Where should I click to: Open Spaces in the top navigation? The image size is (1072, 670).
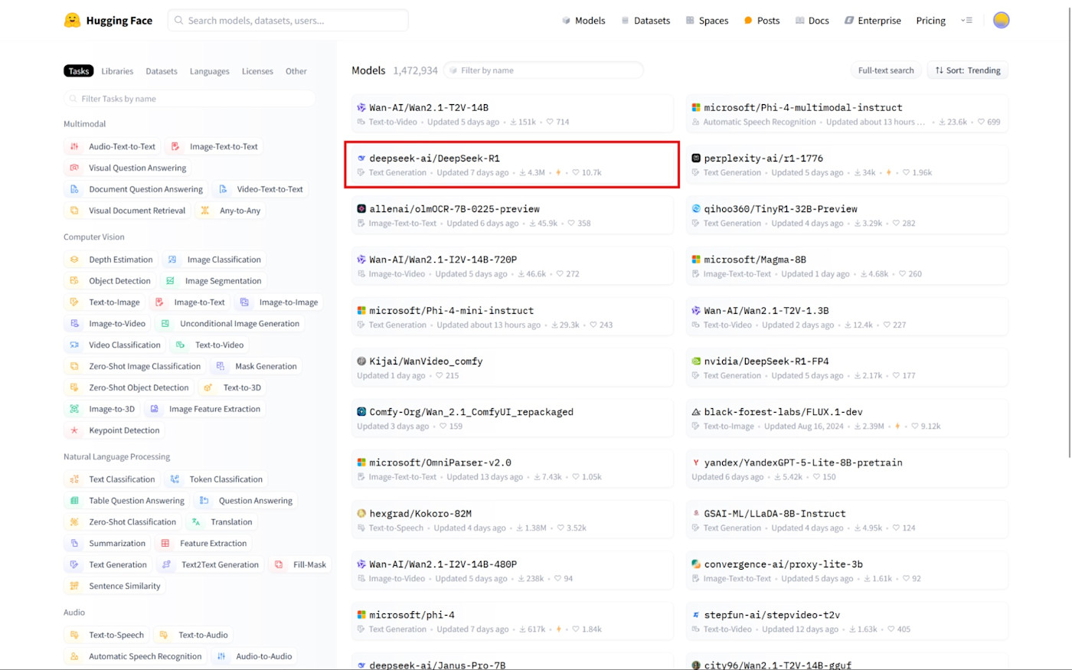(707, 21)
